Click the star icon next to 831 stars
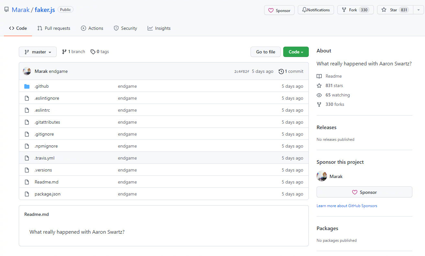425x256 pixels. coord(319,85)
